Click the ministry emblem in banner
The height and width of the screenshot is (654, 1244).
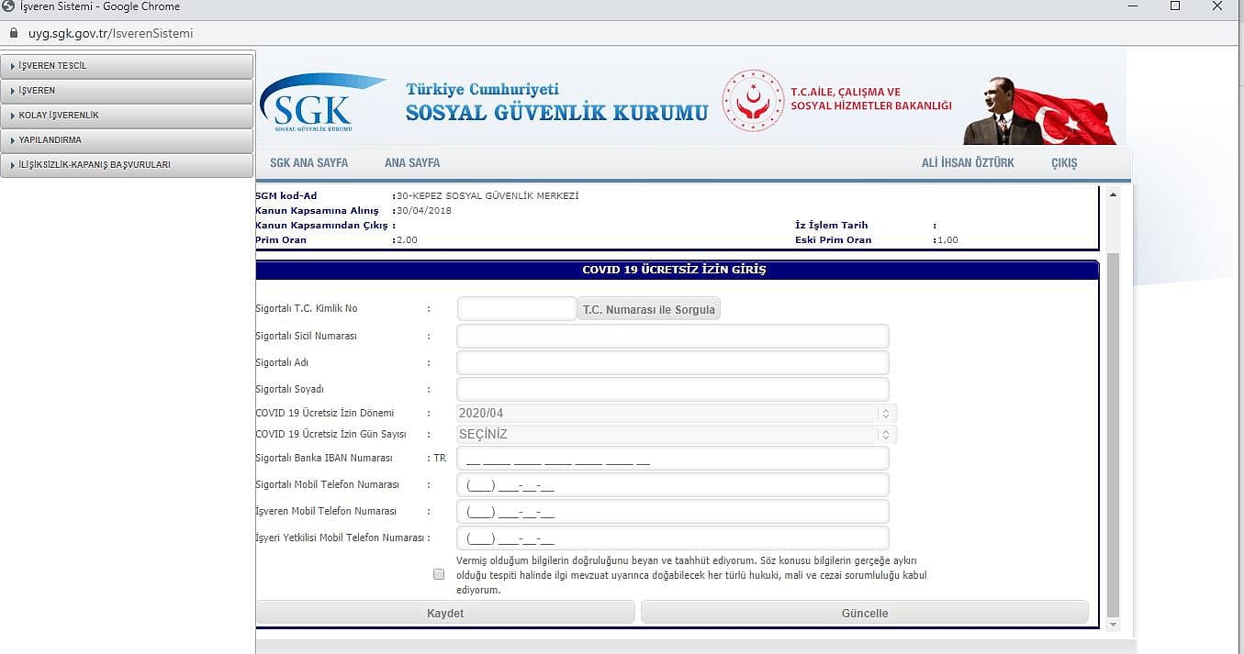click(753, 101)
